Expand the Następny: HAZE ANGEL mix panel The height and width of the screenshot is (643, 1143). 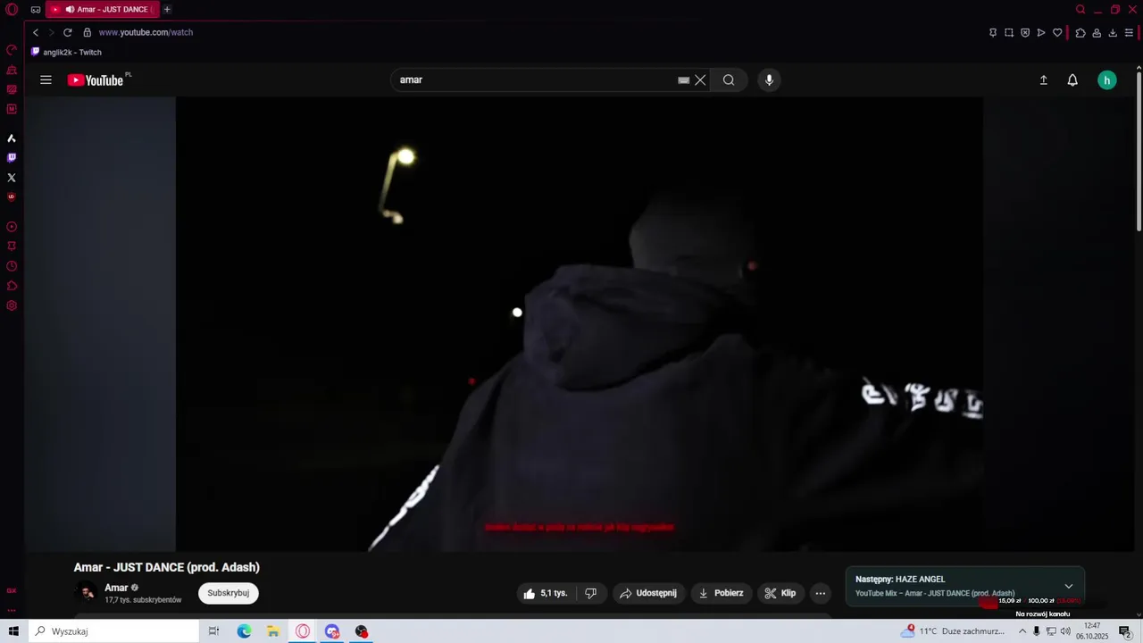pyautogui.click(x=1069, y=586)
